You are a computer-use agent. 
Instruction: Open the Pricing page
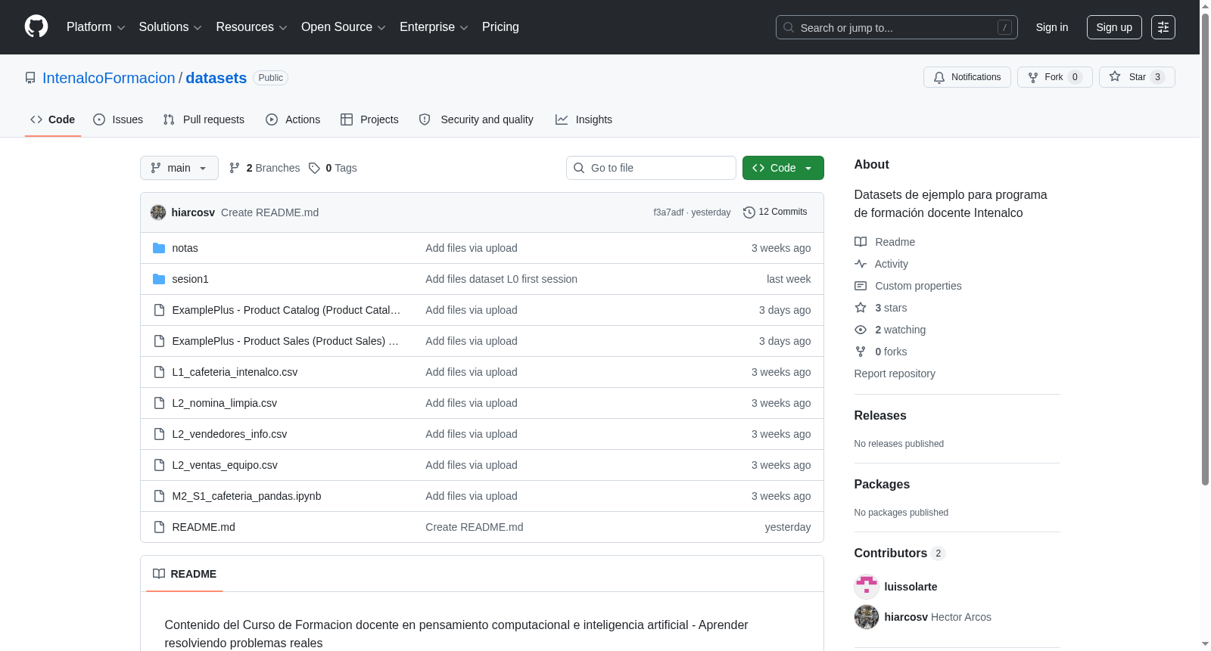[500, 27]
